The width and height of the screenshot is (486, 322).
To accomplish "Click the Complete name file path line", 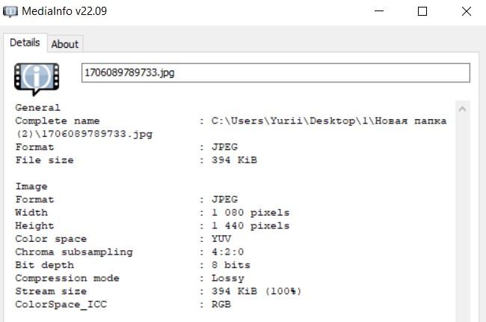I will coord(232,121).
